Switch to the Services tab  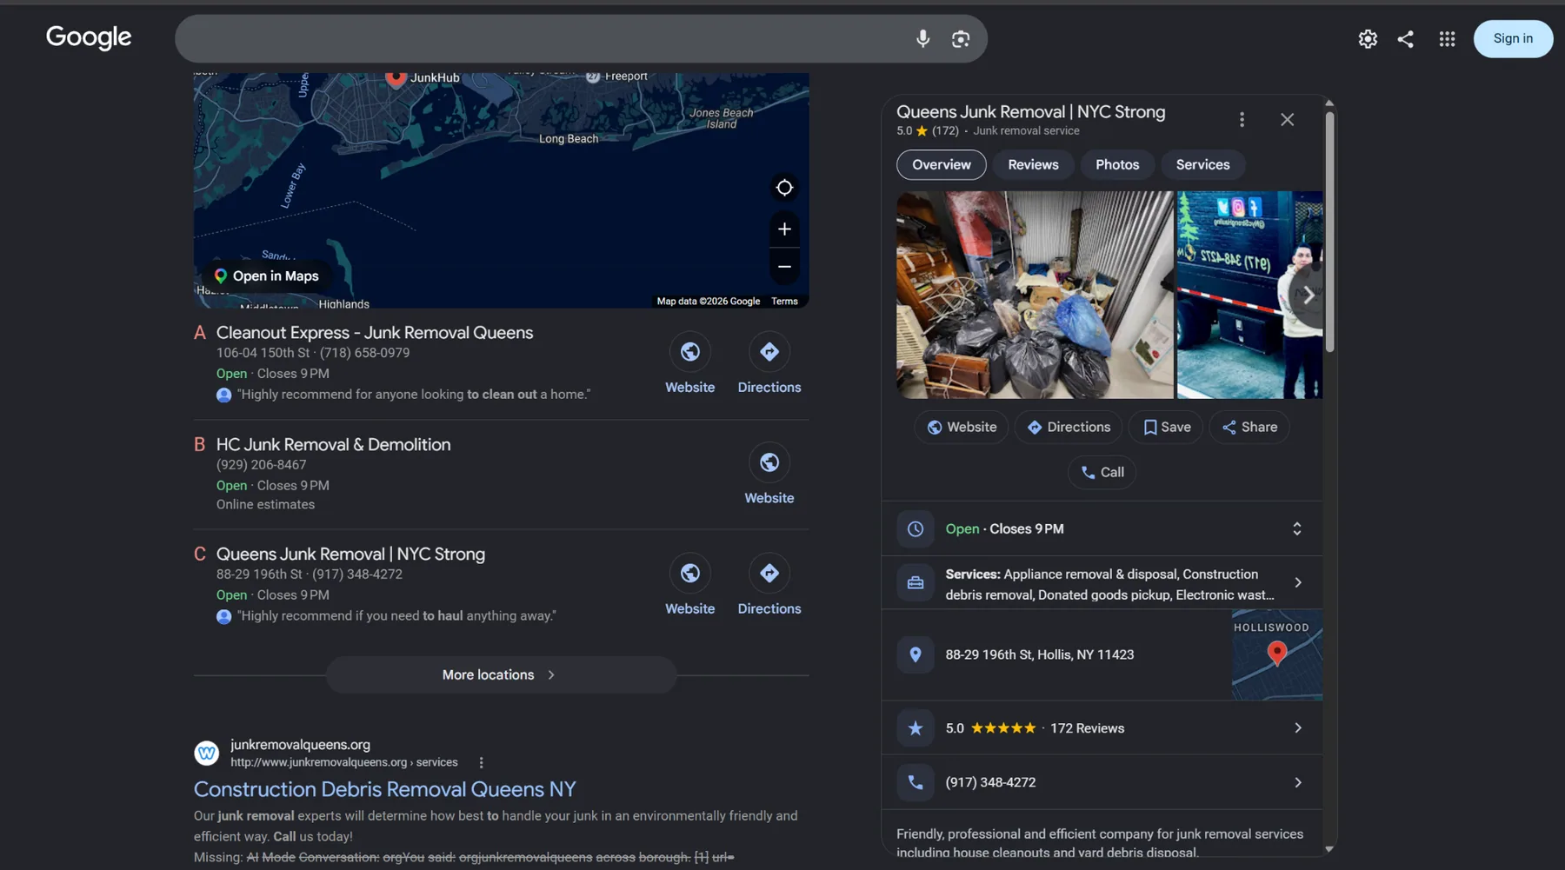click(x=1203, y=165)
